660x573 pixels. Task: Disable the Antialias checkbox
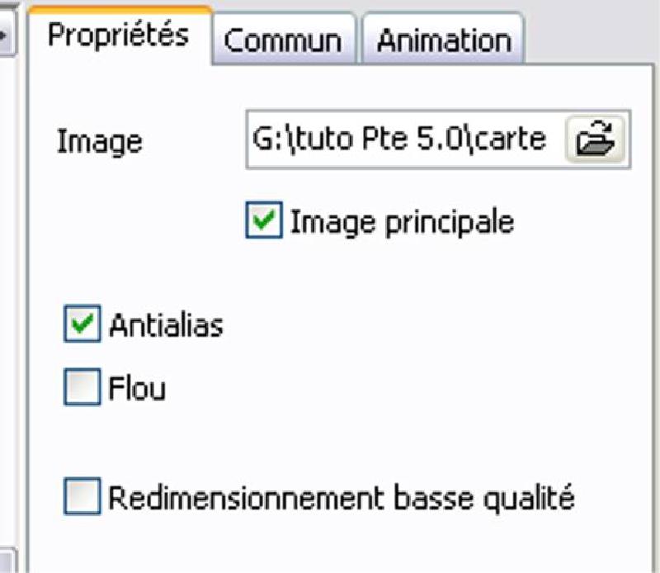pos(82,323)
